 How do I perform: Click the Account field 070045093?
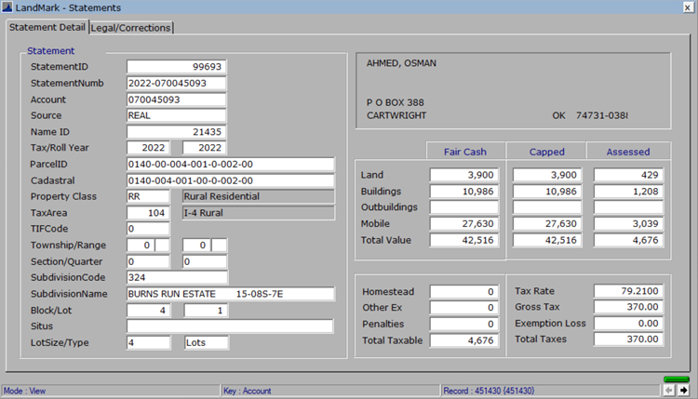click(176, 100)
